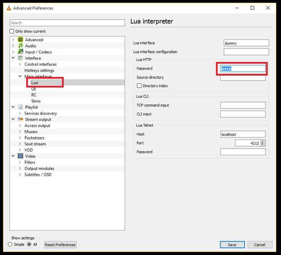Collapse the Playlist tree node

(x=13, y=107)
